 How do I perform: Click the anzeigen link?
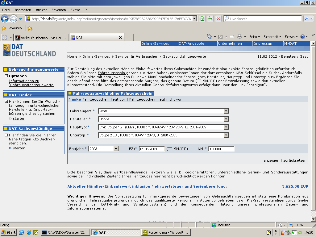point(271,160)
